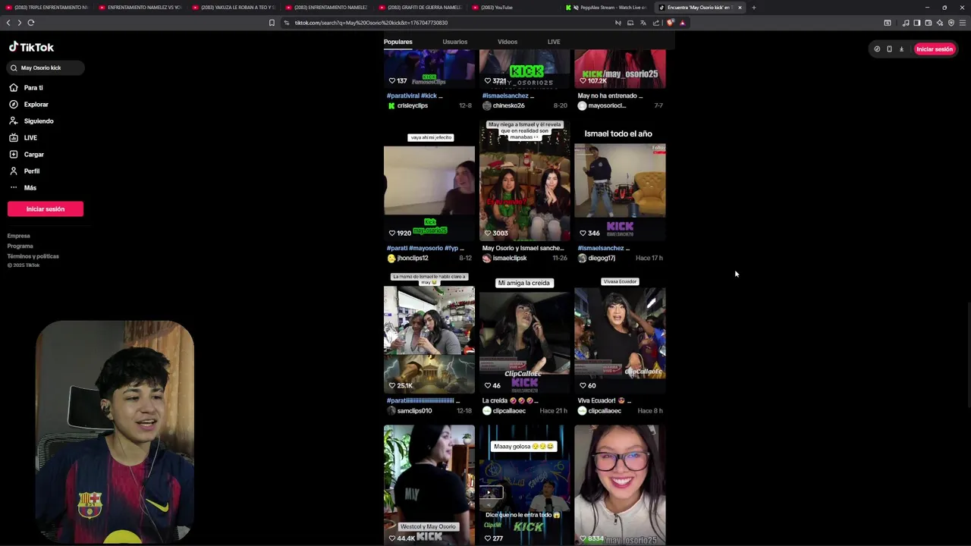The width and height of the screenshot is (971, 546).
Task: Switch to PeppAlex Stream Kick tab
Action: pyautogui.click(x=607, y=8)
